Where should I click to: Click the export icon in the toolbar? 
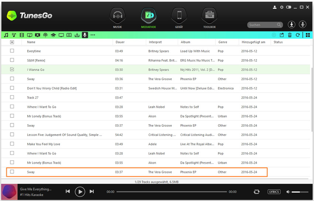pos(282,35)
